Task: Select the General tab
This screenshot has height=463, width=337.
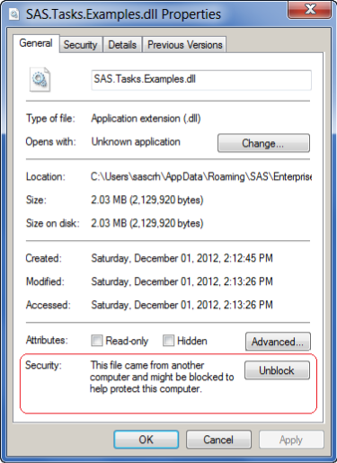Action: click(x=36, y=43)
